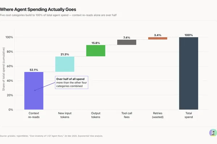Click the 52.1% value label
Image resolution: width=217 pixels, height=144 pixels.
coord(34,70)
